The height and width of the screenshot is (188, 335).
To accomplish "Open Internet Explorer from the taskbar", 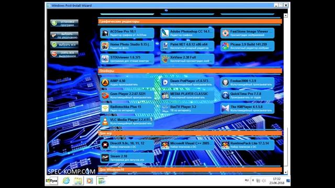I will 66,181.
